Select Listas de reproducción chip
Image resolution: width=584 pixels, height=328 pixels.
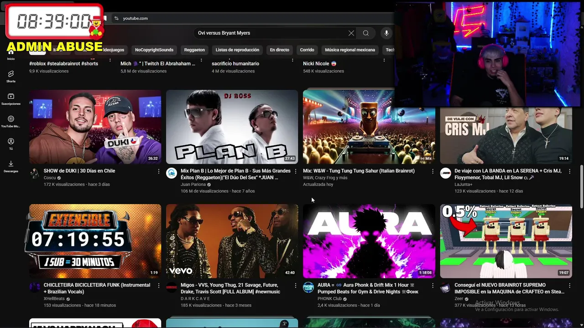(237, 50)
